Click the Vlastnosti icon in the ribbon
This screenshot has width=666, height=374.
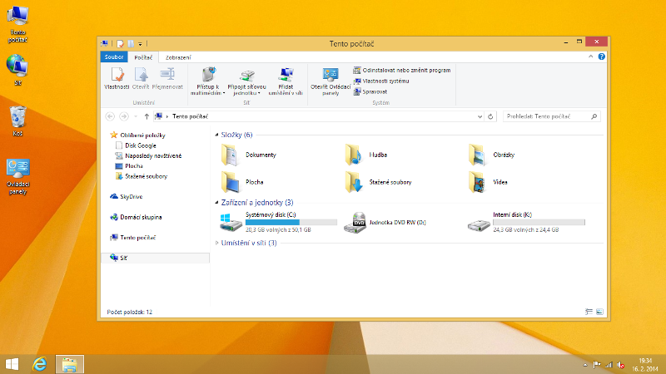(117, 78)
